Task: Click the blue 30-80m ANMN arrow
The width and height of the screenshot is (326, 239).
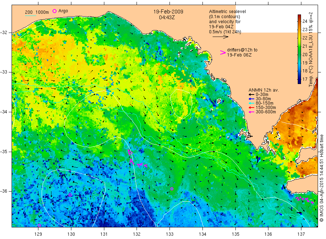Action: (251, 99)
